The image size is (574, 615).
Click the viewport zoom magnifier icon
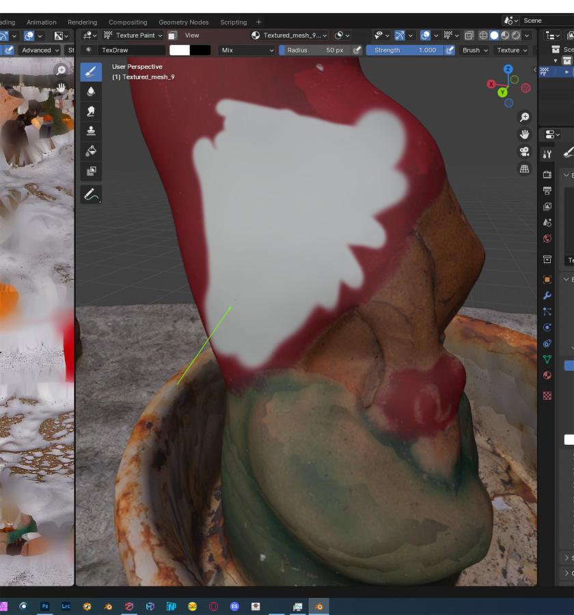coord(524,117)
